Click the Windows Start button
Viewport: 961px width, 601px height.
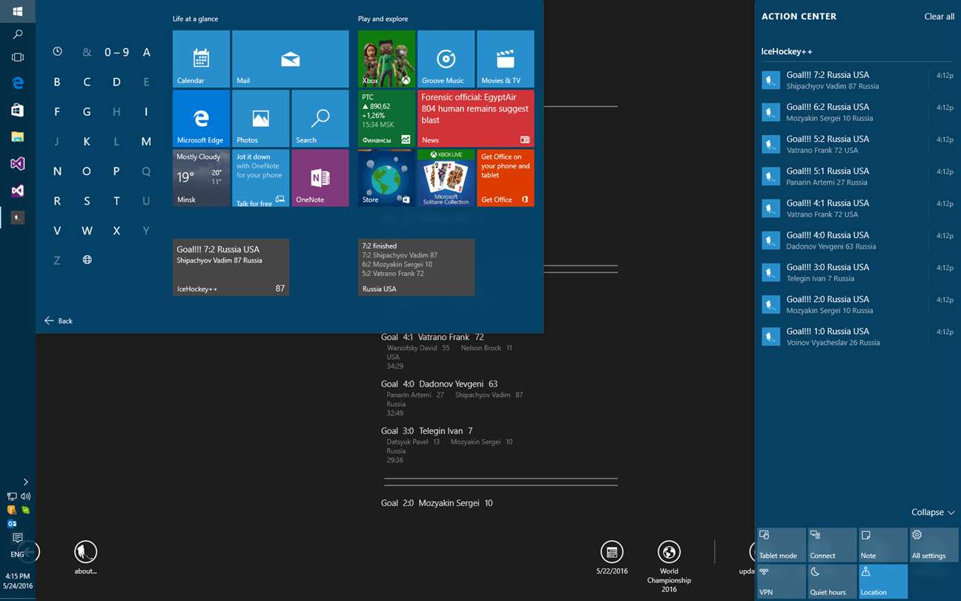pyautogui.click(x=18, y=12)
